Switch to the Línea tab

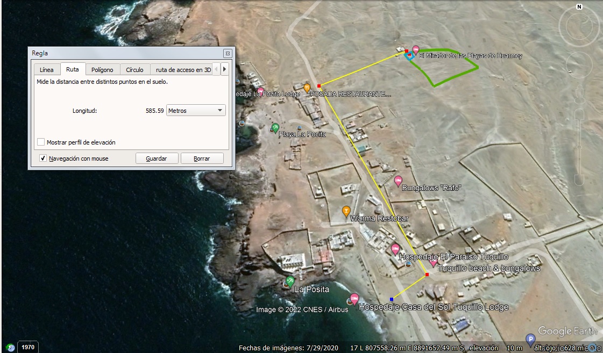tap(47, 69)
